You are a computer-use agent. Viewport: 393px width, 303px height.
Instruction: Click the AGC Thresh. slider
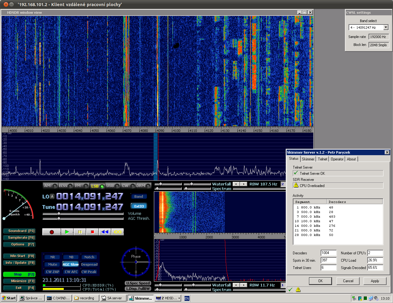point(83,219)
